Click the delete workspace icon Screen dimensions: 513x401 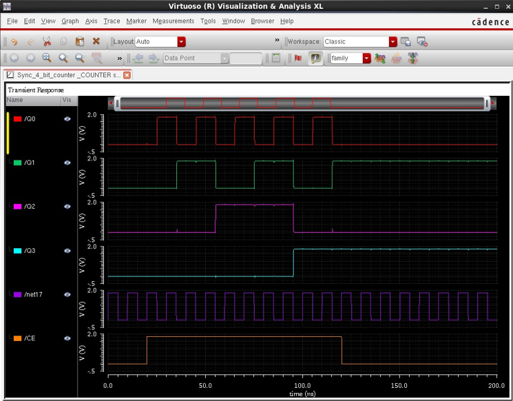click(x=422, y=41)
